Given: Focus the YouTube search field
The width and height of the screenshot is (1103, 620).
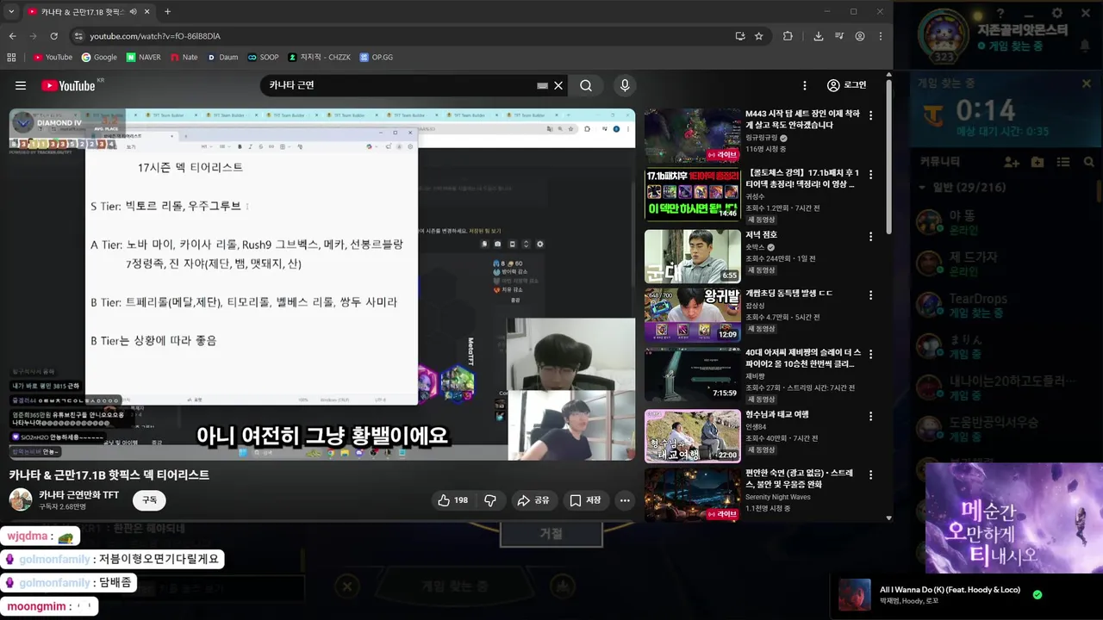Looking at the screenshot, I should [x=401, y=85].
